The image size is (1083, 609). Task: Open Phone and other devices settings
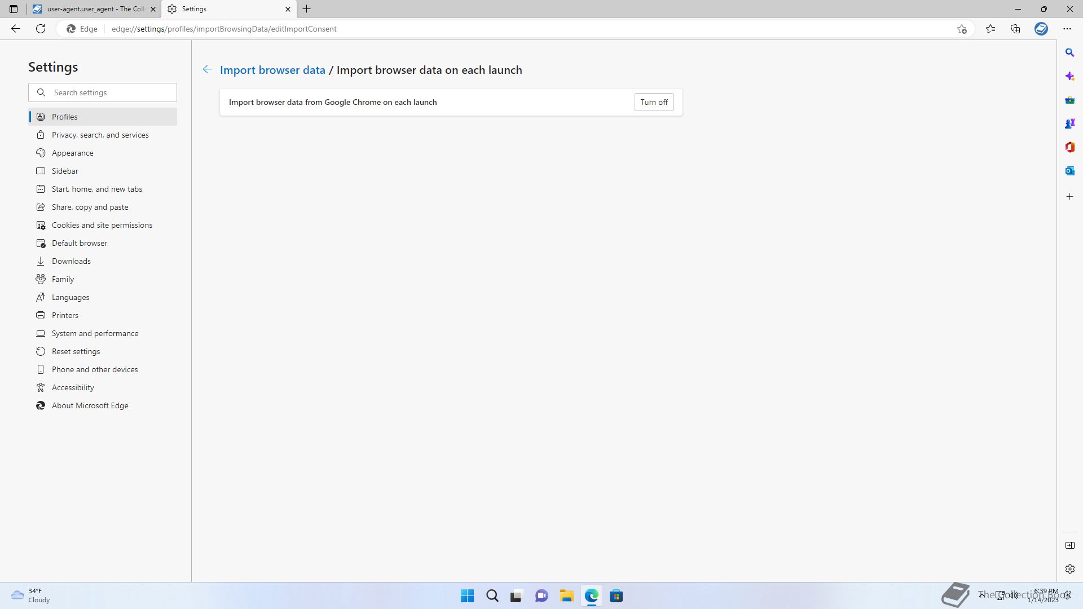point(103,369)
